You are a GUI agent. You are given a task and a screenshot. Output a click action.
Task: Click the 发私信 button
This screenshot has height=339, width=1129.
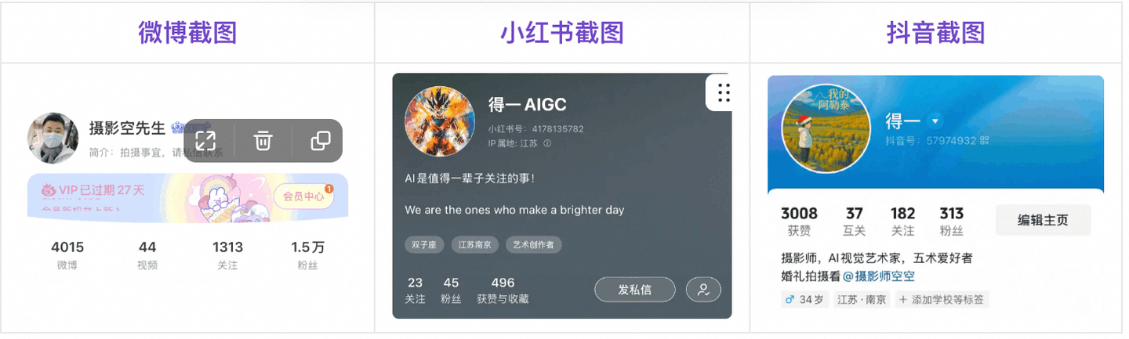click(634, 290)
